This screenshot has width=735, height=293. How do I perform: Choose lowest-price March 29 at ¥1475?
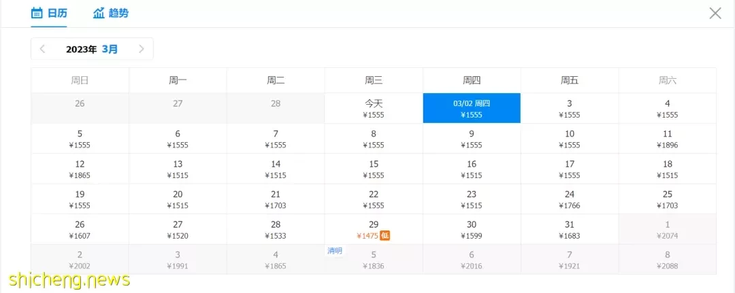click(374, 229)
